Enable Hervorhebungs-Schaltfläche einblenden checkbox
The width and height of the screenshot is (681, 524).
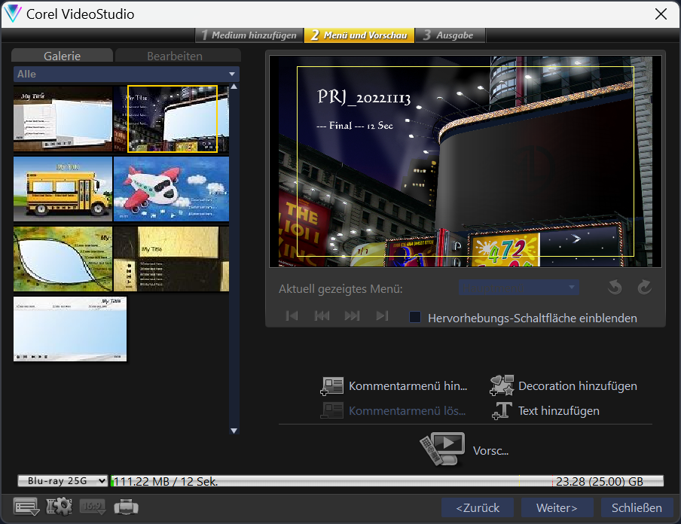click(x=415, y=318)
